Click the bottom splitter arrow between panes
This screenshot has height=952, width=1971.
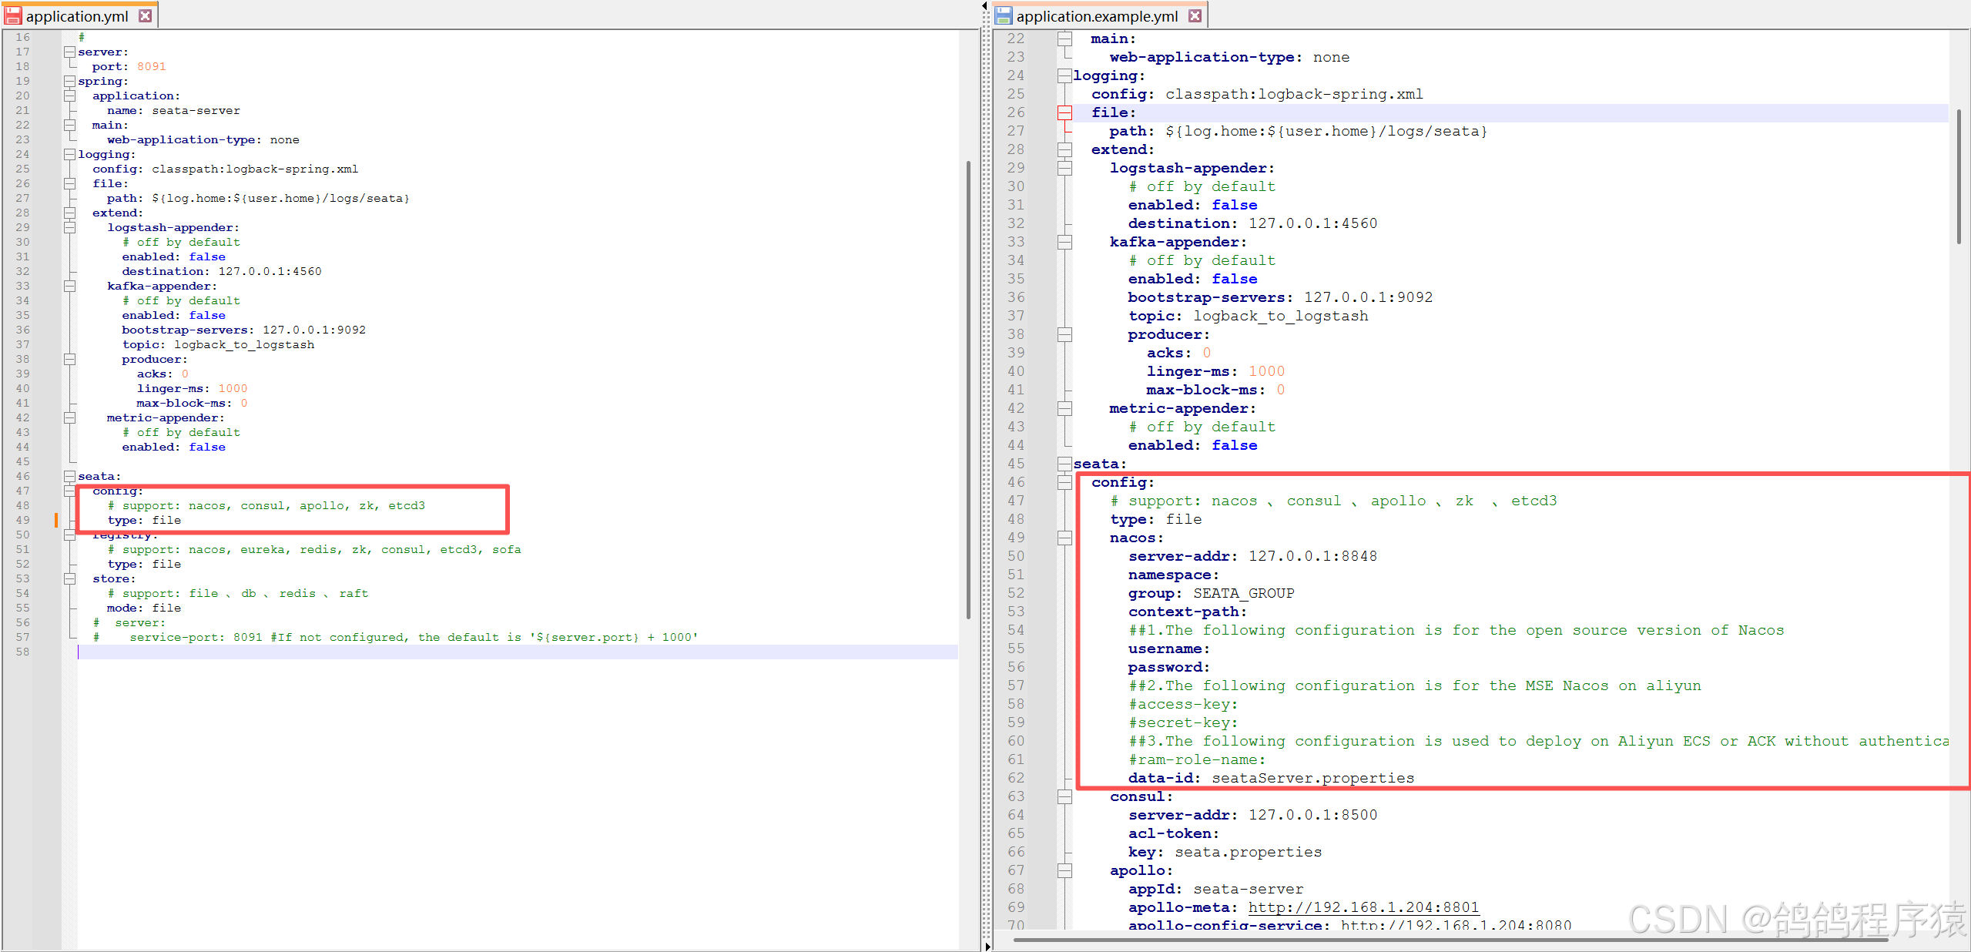click(987, 946)
